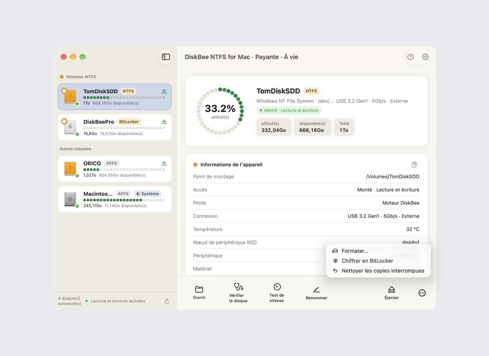Click Lecture et écriture activées status
This screenshot has width=489, height=356.
pos(115,301)
